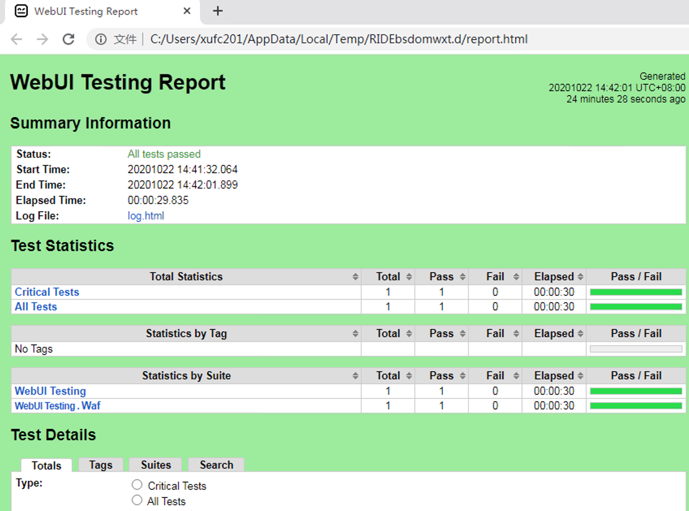Sort Statistics by Tag table by Elapsed
The image size is (689, 511).
click(x=581, y=333)
